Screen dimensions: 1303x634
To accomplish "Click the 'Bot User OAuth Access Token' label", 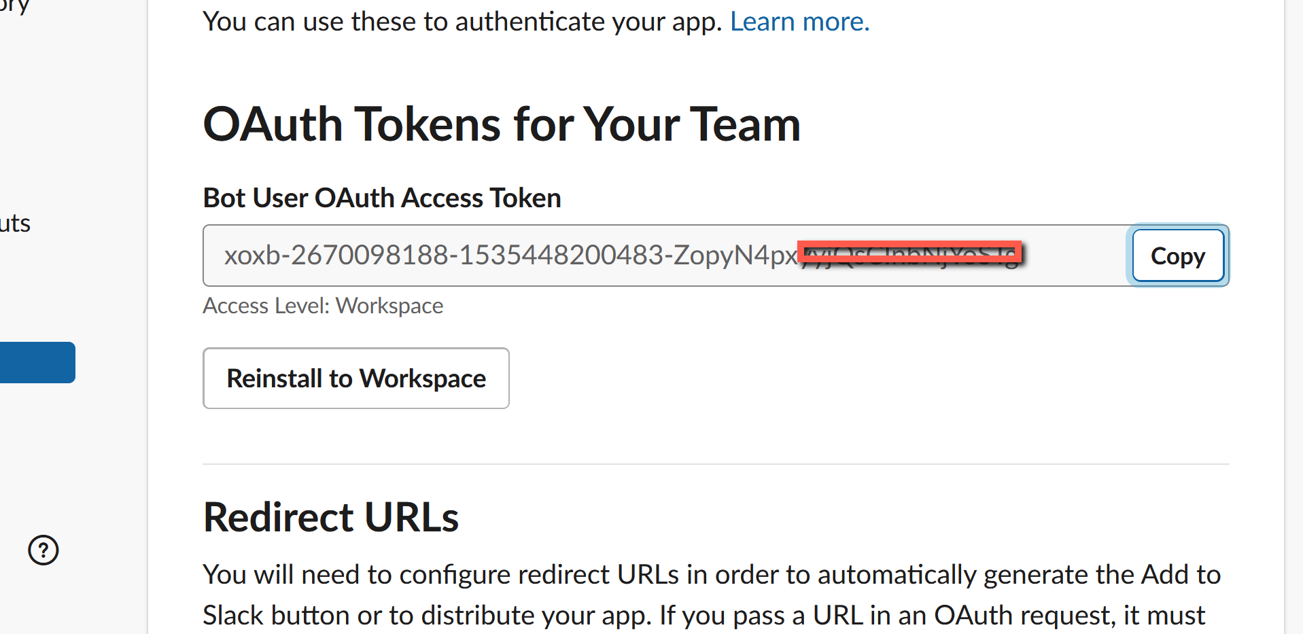I will (x=381, y=198).
